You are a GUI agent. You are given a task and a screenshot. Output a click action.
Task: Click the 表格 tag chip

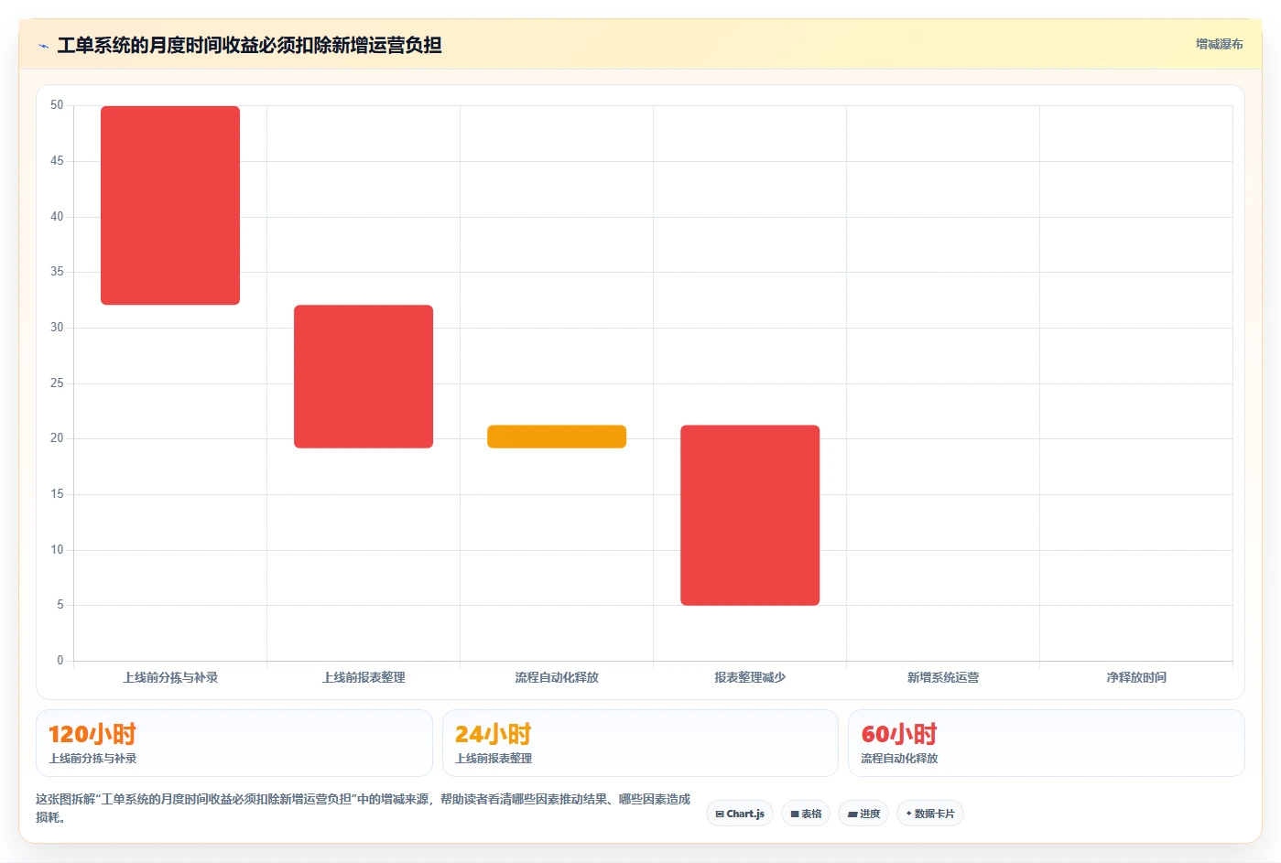[x=806, y=814]
